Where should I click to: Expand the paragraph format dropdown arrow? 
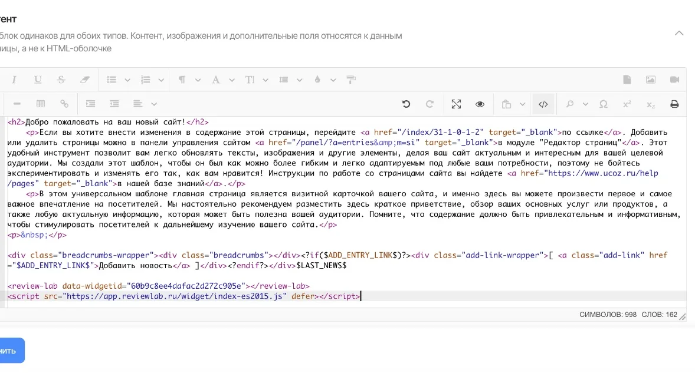pos(198,80)
